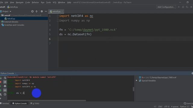Screen dimensions: 193x108
Task: Open the Event Log in status bar
Action: click(188, 103)
